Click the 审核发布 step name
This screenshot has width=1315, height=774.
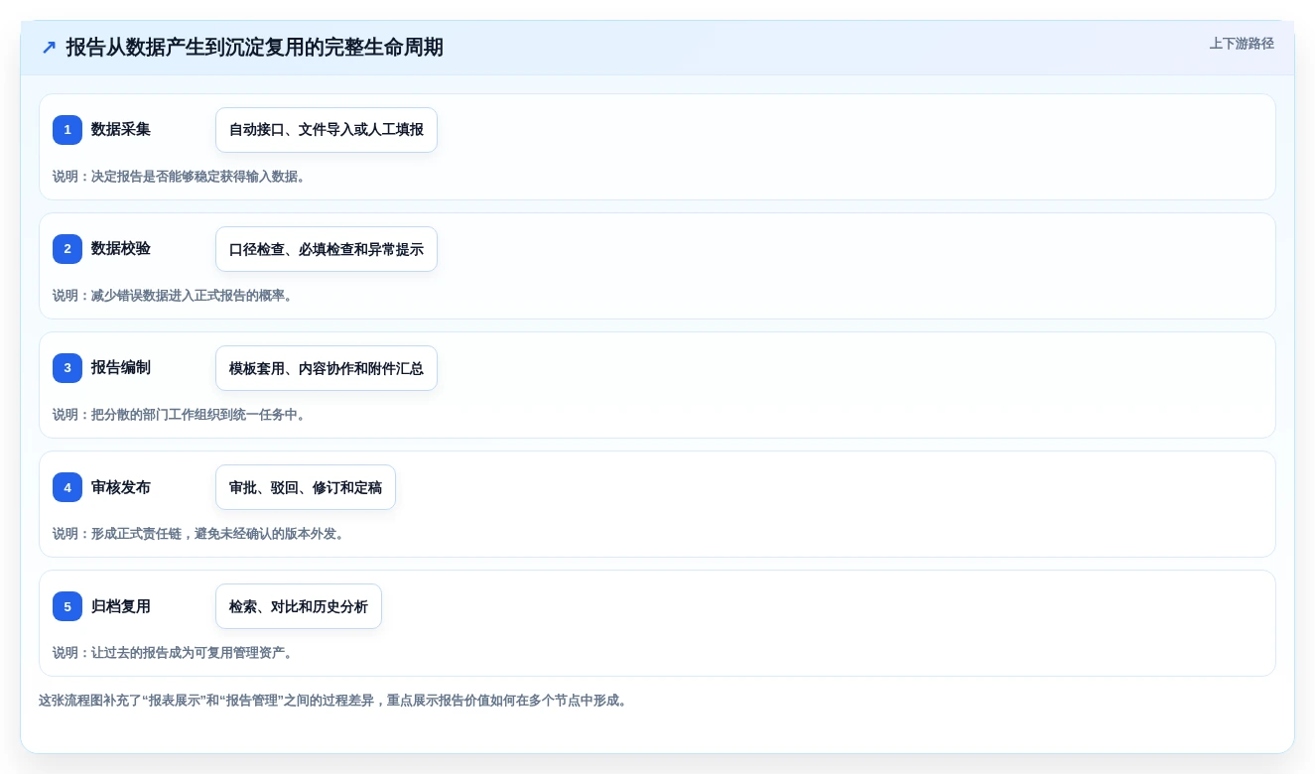pyautogui.click(x=121, y=486)
